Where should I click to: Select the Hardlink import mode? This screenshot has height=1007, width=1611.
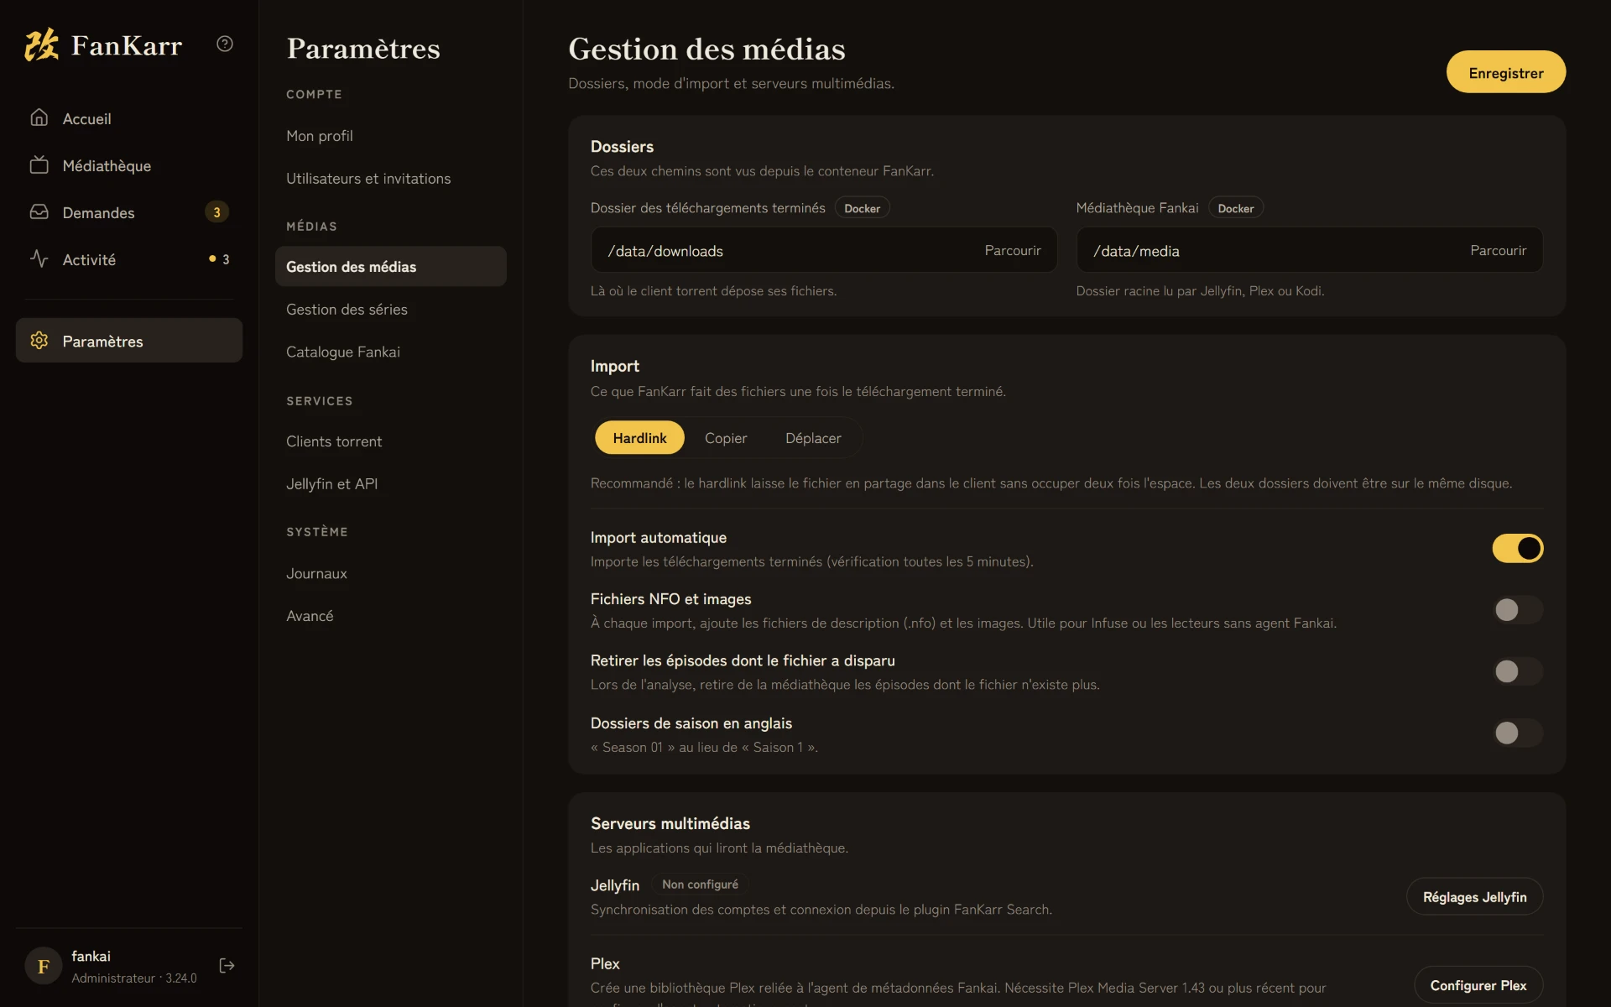(639, 438)
